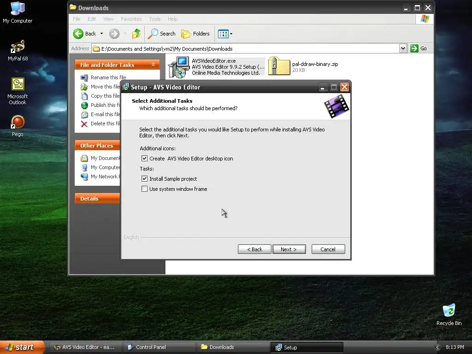Uncheck Install Sample project
Screen dimensions: 472x354
click(144, 178)
